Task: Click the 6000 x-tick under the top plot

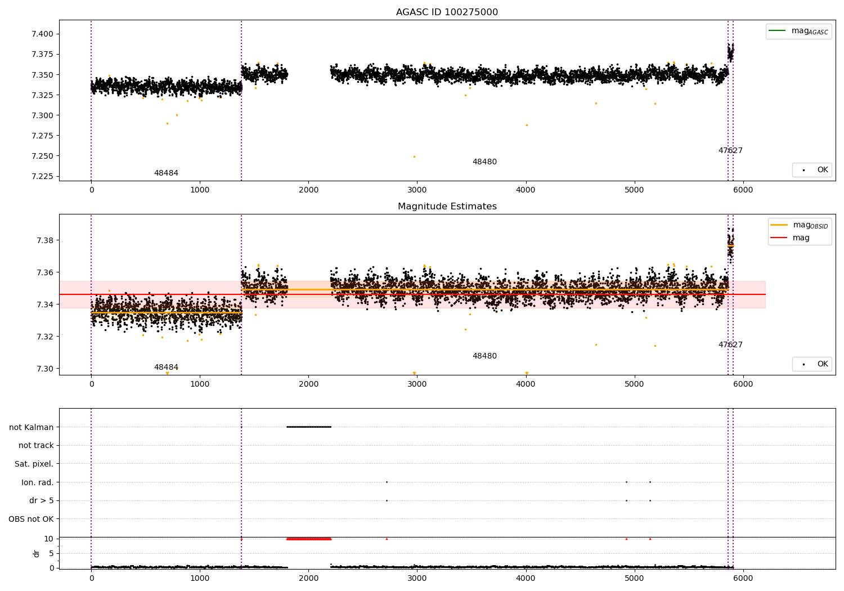Action: tap(743, 190)
